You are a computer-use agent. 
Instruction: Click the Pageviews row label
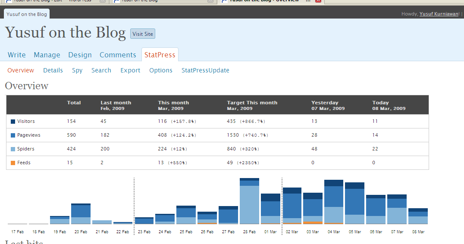tap(29, 135)
